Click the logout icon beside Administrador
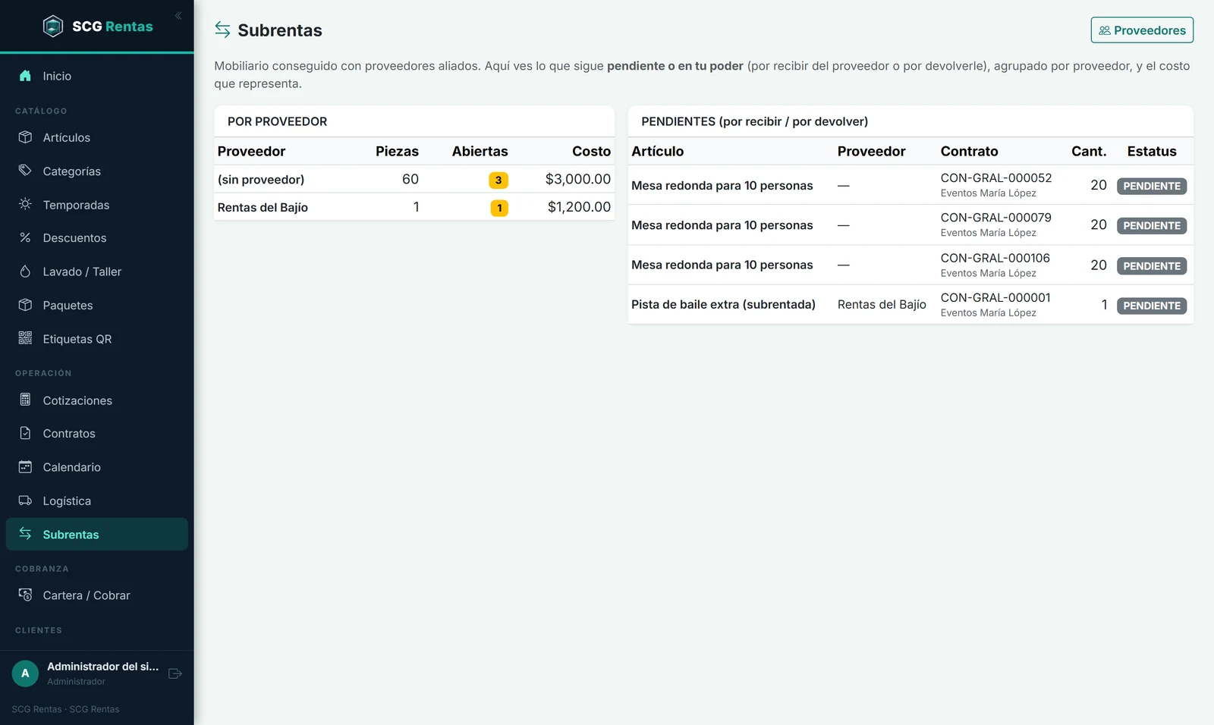1214x725 pixels. pyautogui.click(x=175, y=673)
